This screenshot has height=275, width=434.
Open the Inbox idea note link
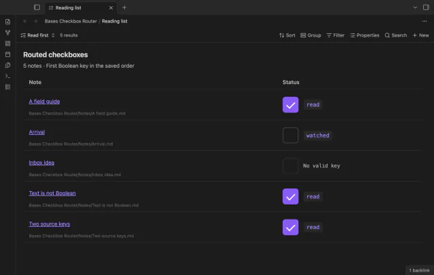pos(41,163)
